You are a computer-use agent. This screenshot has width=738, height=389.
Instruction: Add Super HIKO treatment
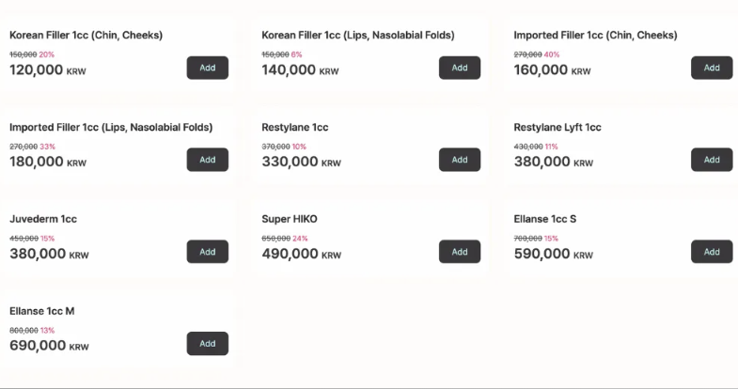click(x=459, y=252)
